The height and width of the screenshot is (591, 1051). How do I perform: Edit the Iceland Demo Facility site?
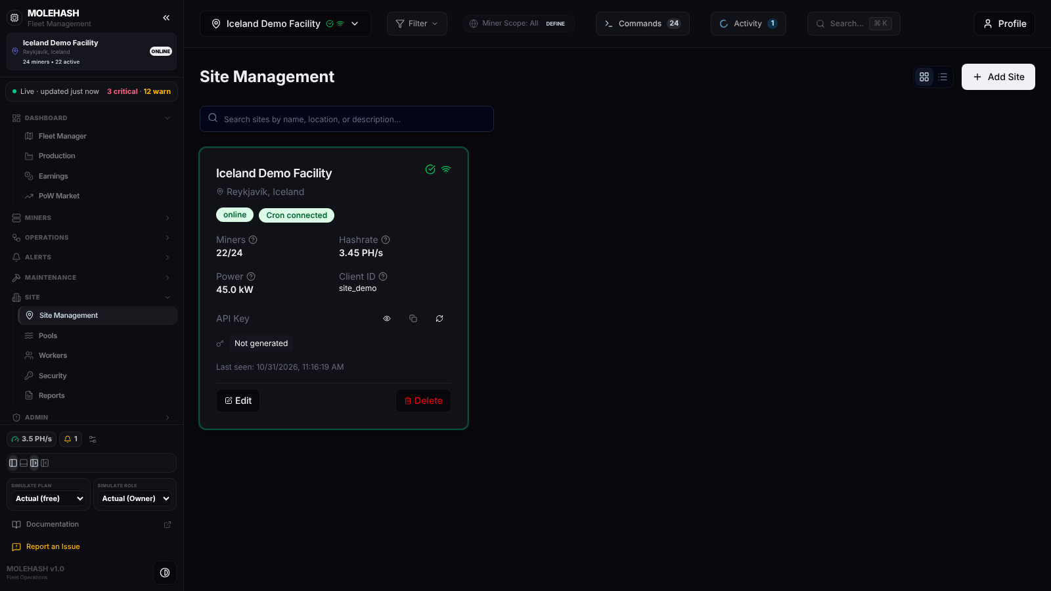point(238,401)
